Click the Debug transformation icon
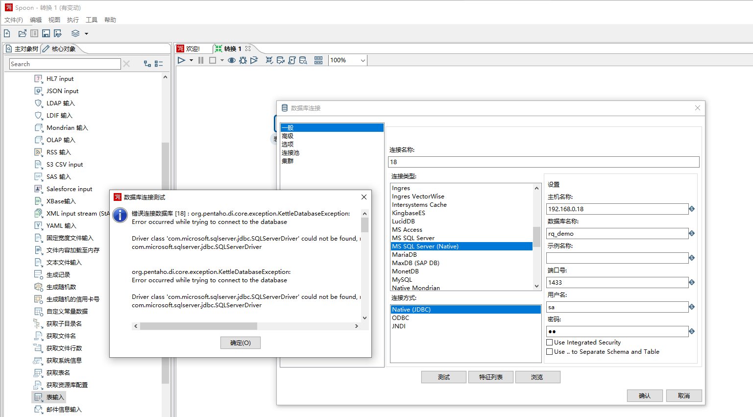Viewport: 753px width, 417px height. tap(243, 60)
